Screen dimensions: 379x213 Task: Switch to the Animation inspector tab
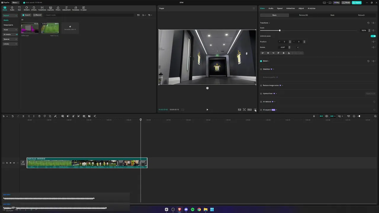(x=290, y=8)
